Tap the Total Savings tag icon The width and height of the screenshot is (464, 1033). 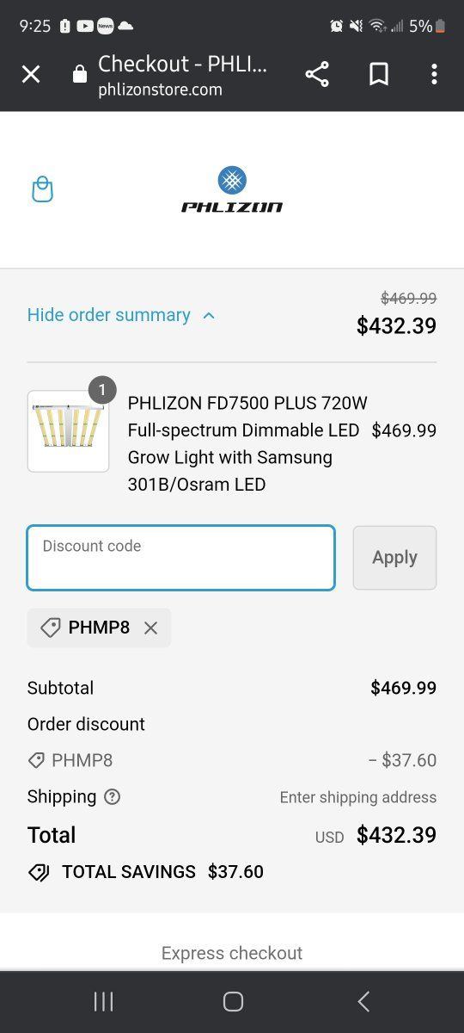(39, 872)
